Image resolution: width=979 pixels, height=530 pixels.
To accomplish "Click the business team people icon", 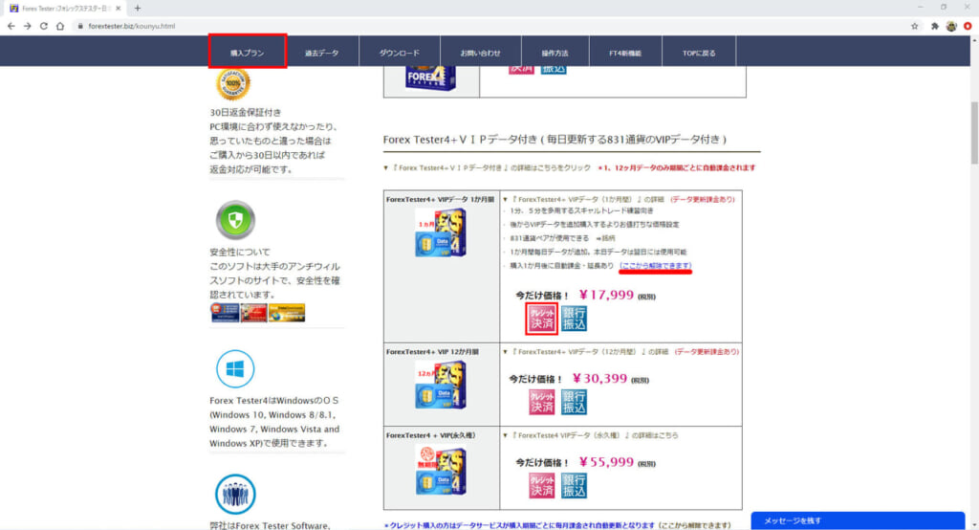I will [x=235, y=494].
